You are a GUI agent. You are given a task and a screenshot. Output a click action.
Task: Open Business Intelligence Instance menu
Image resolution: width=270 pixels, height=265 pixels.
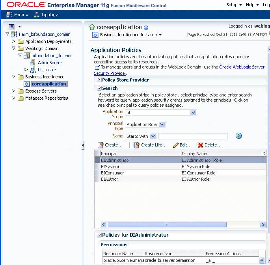131,35
